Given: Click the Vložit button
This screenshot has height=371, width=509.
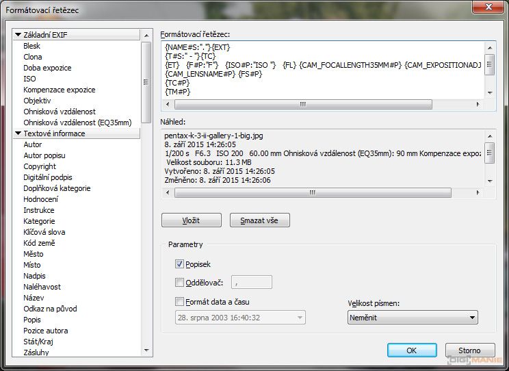Looking at the screenshot, I should [192, 220].
